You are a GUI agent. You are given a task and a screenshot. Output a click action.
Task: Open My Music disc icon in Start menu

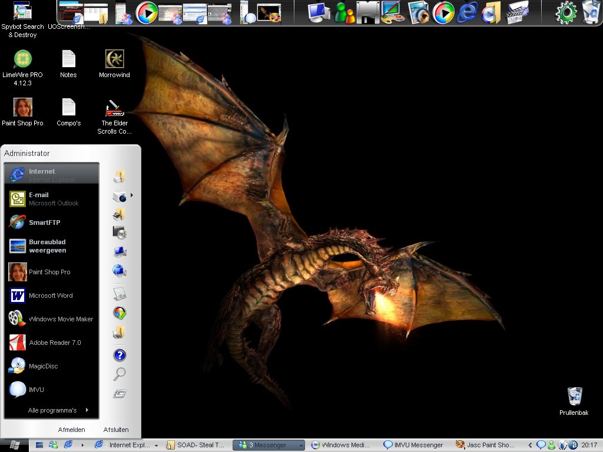[120, 232]
